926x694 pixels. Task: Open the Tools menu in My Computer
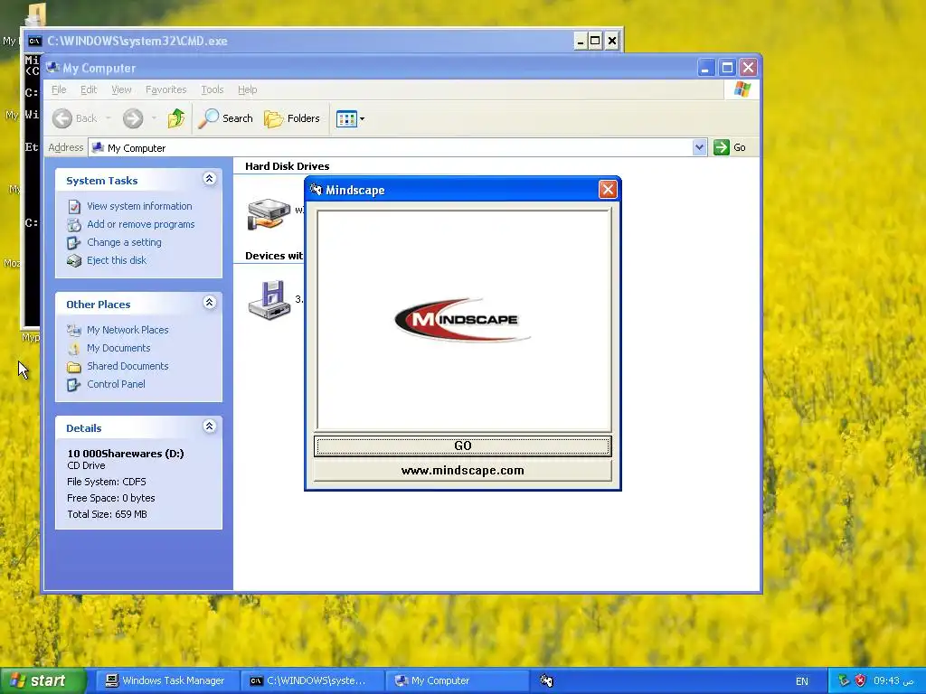click(212, 89)
